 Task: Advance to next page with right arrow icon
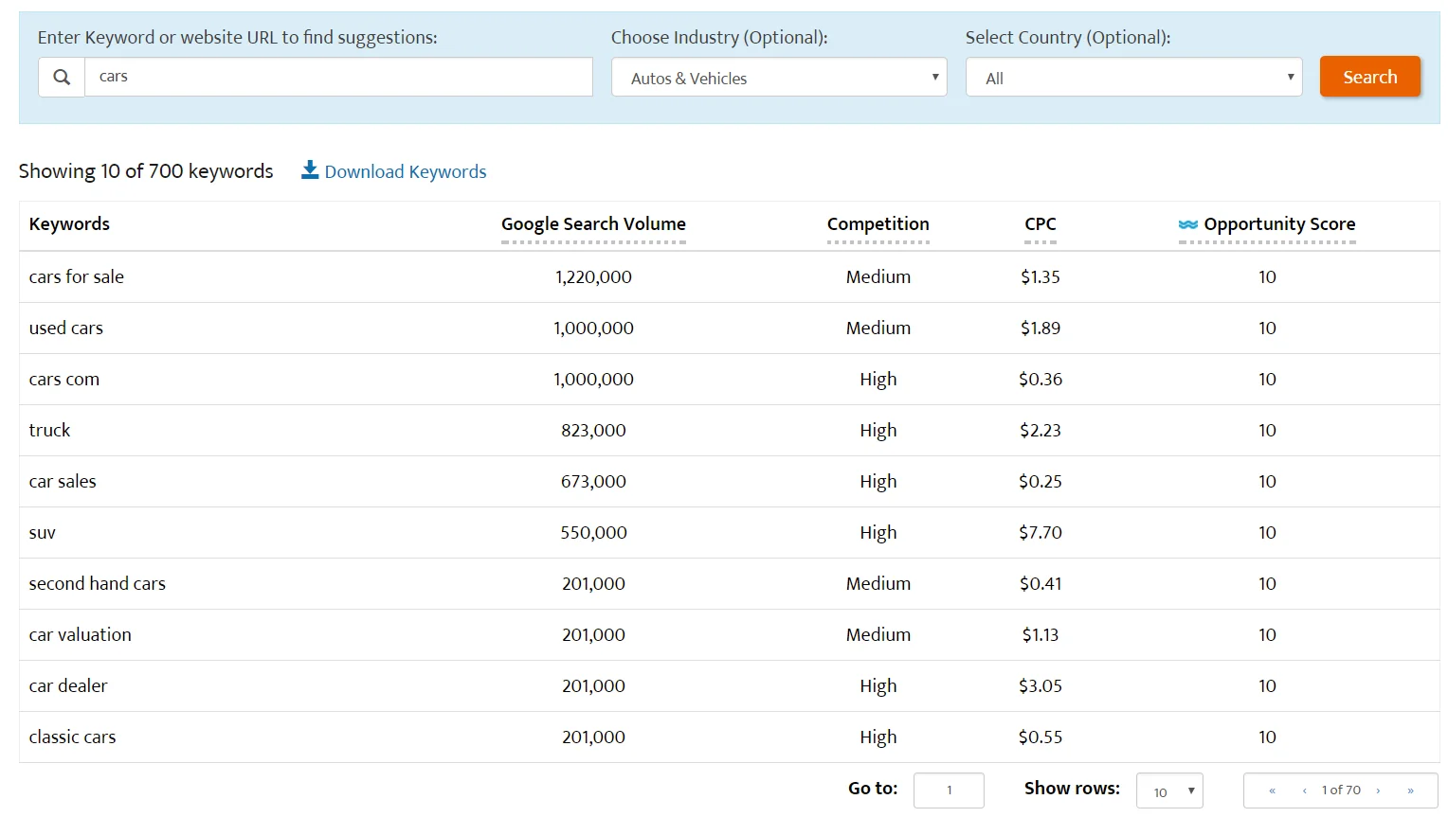[x=1379, y=790]
